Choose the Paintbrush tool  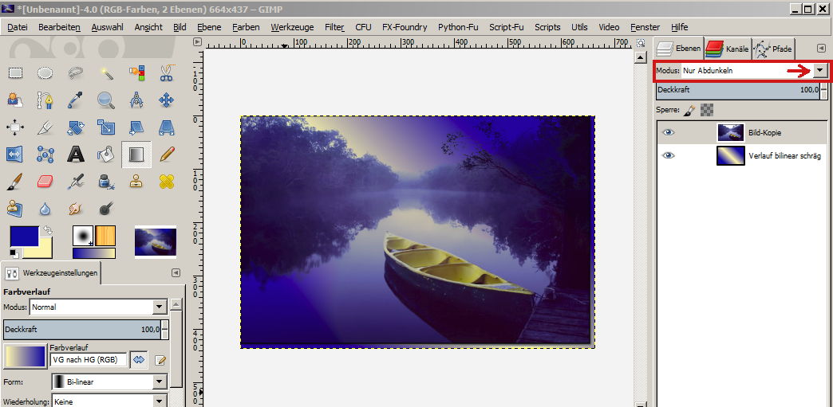point(15,182)
